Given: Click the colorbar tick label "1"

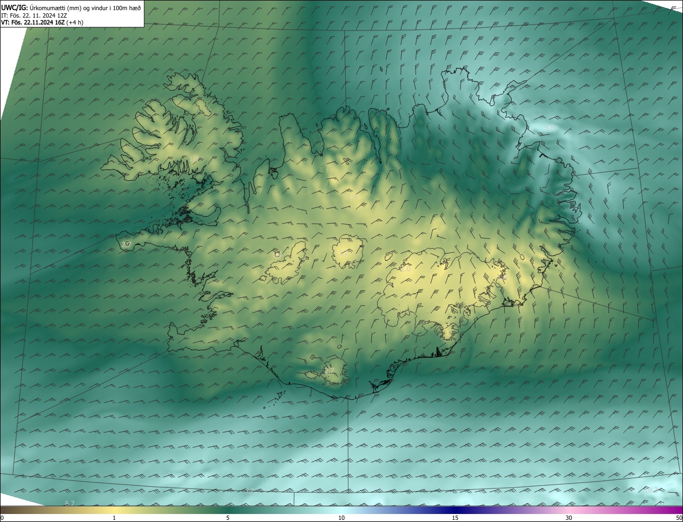Looking at the screenshot, I should (x=114, y=518).
